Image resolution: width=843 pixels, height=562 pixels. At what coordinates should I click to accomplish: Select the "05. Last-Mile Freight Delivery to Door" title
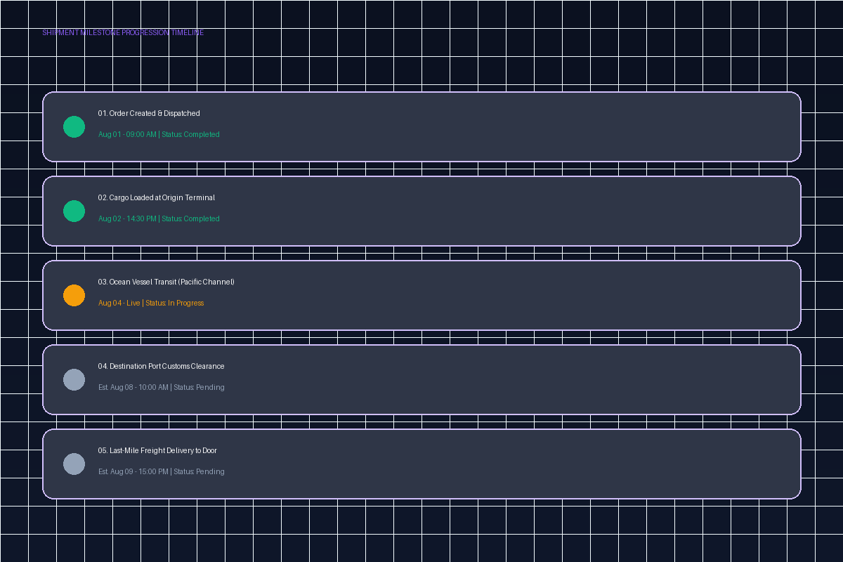(x=158, y=450)
